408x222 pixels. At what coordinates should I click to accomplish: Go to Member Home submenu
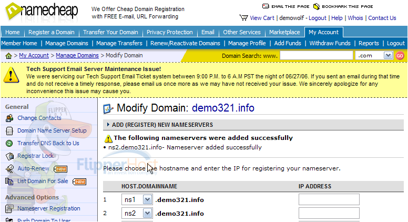click(19, 43)
